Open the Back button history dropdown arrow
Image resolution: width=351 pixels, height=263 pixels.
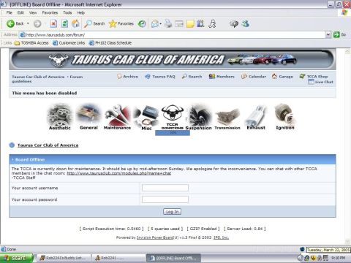click(x=28, y=23)
